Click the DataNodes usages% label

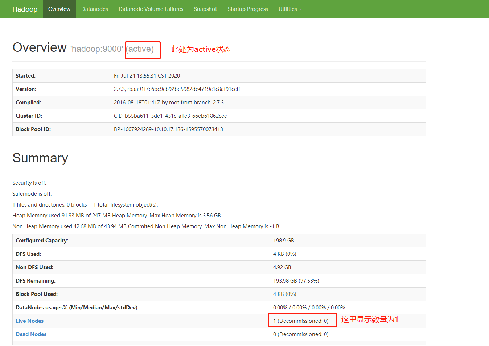tap(77, 308)
